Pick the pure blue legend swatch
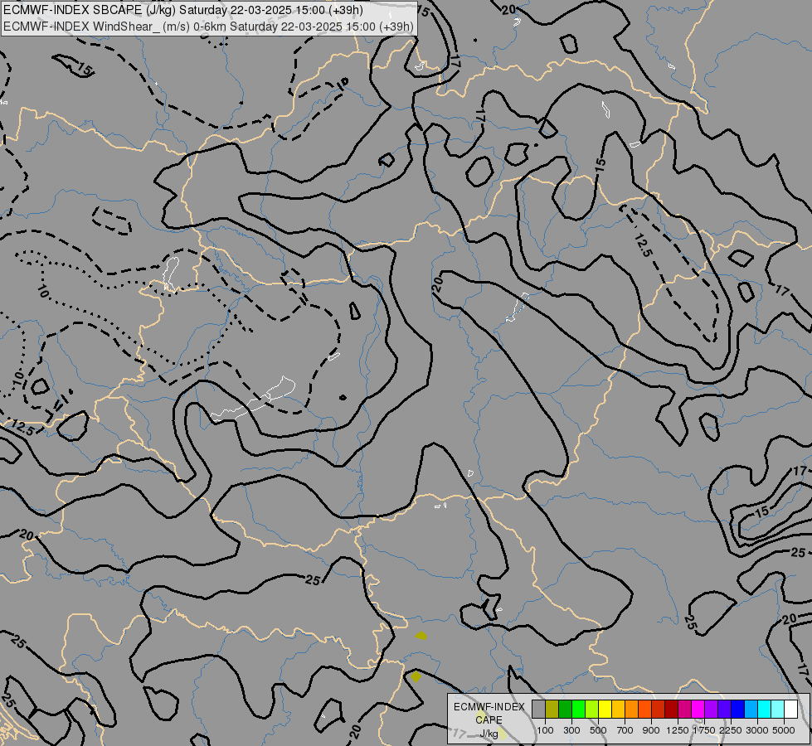The height and width of the screenshot is (746, 812). [737, 709]
